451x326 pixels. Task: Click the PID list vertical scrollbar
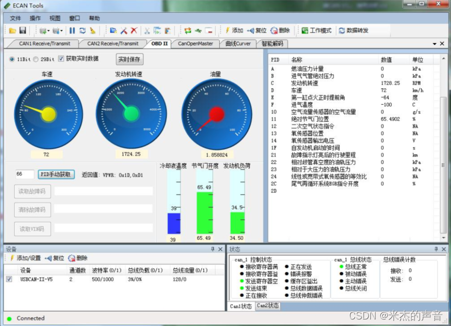pos(443,147)
